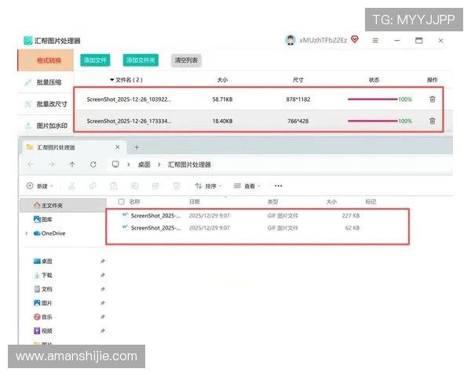This screenshot has width=471, height=376.
Task: Open the three-dot more options menu
Action: pos(279,186)
